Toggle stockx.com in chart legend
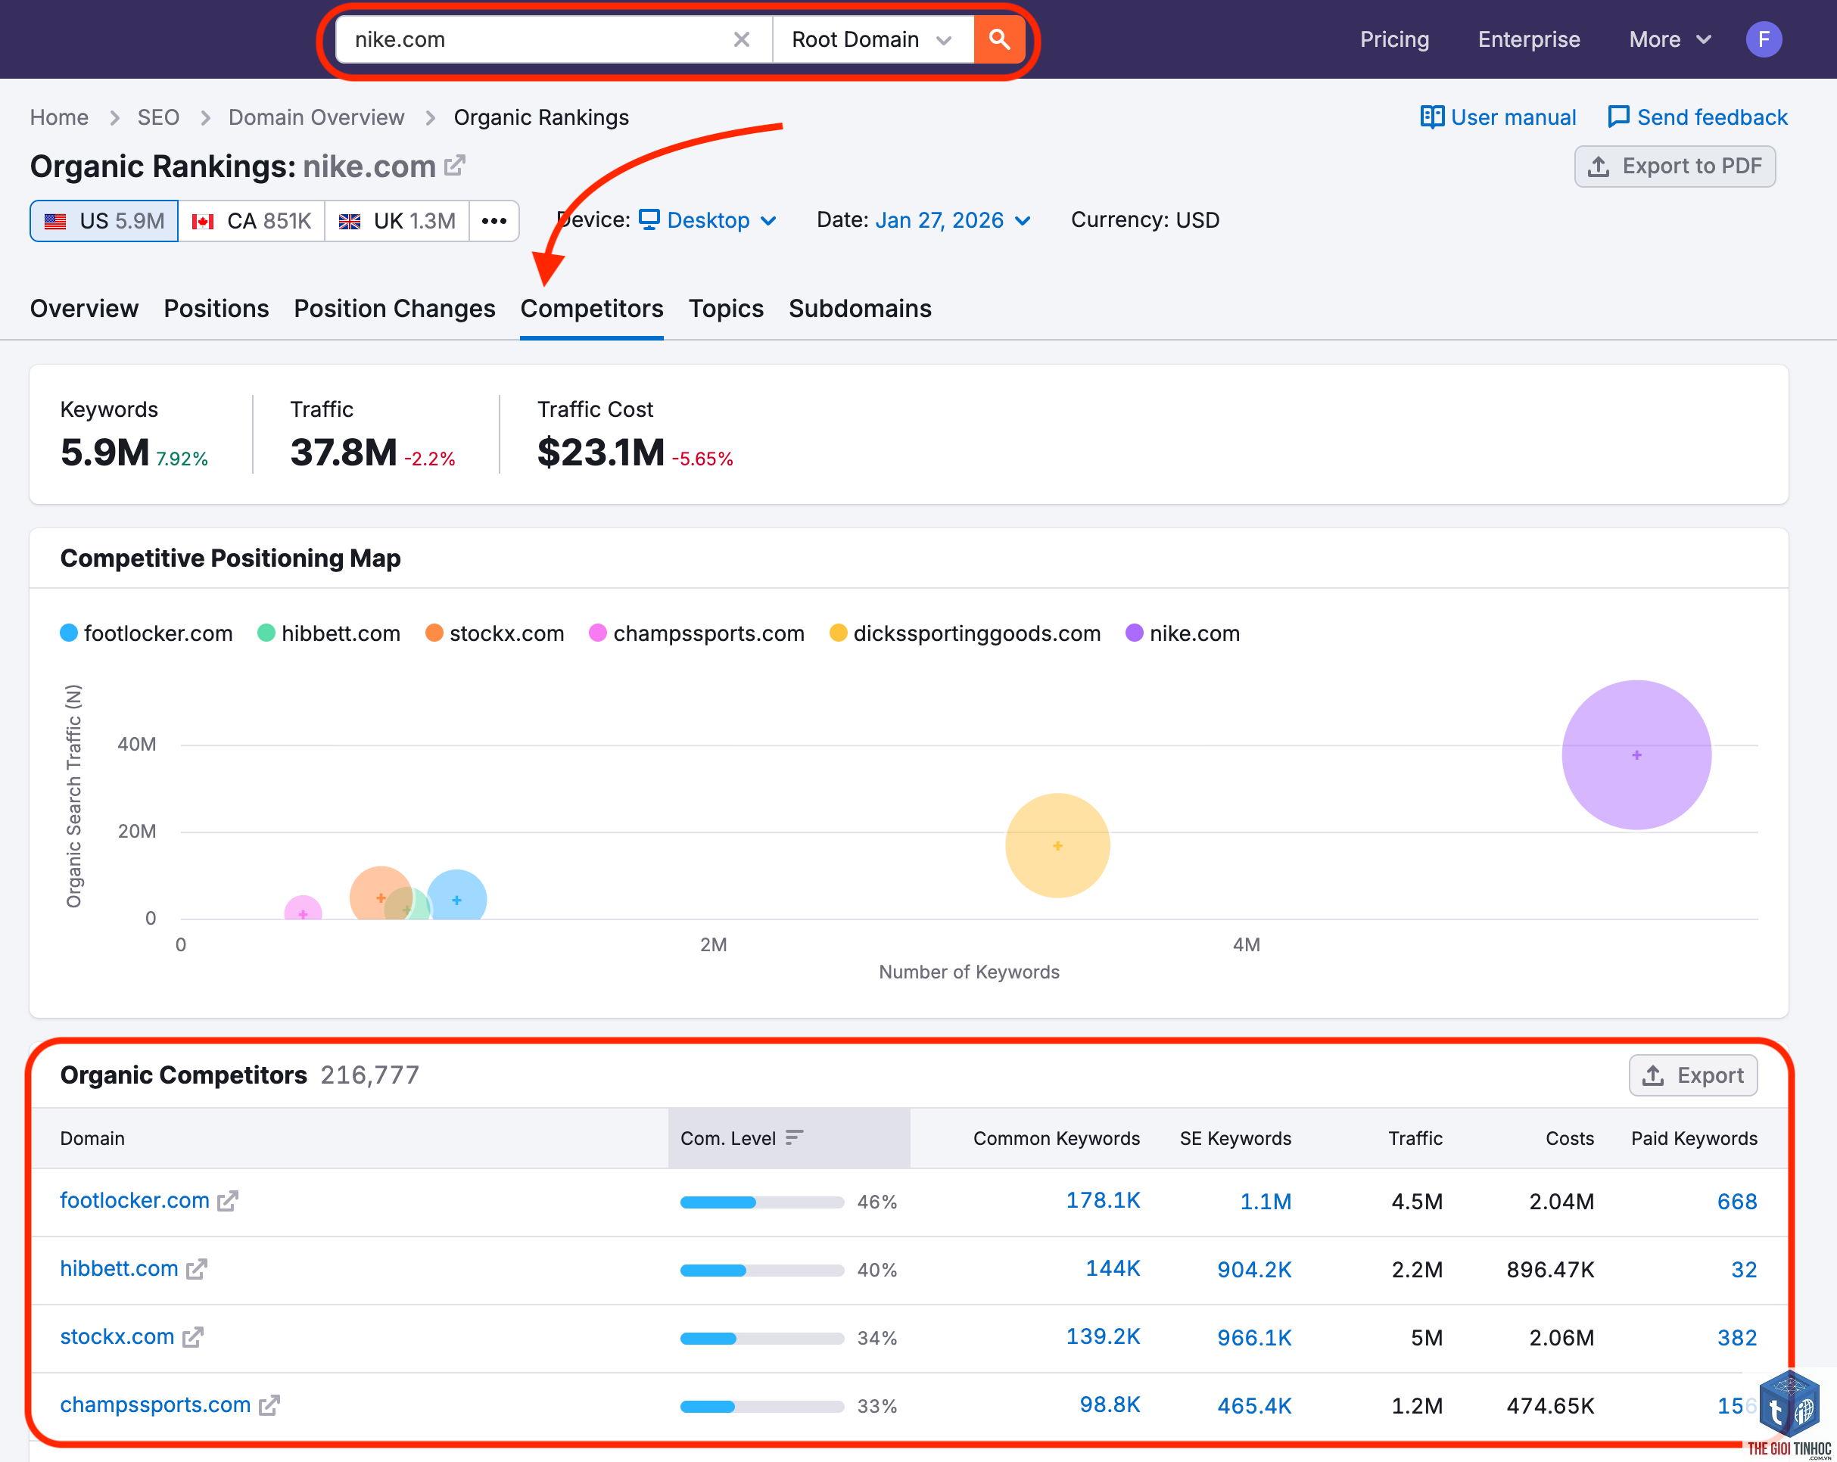The image size is (1837, 1462). click(x=495, y=633)
